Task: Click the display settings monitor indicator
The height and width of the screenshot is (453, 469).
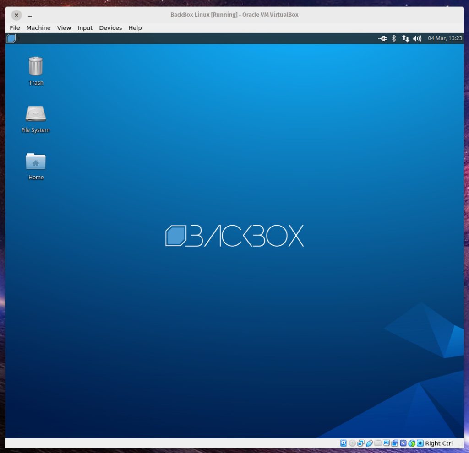Action: point(386,443)
